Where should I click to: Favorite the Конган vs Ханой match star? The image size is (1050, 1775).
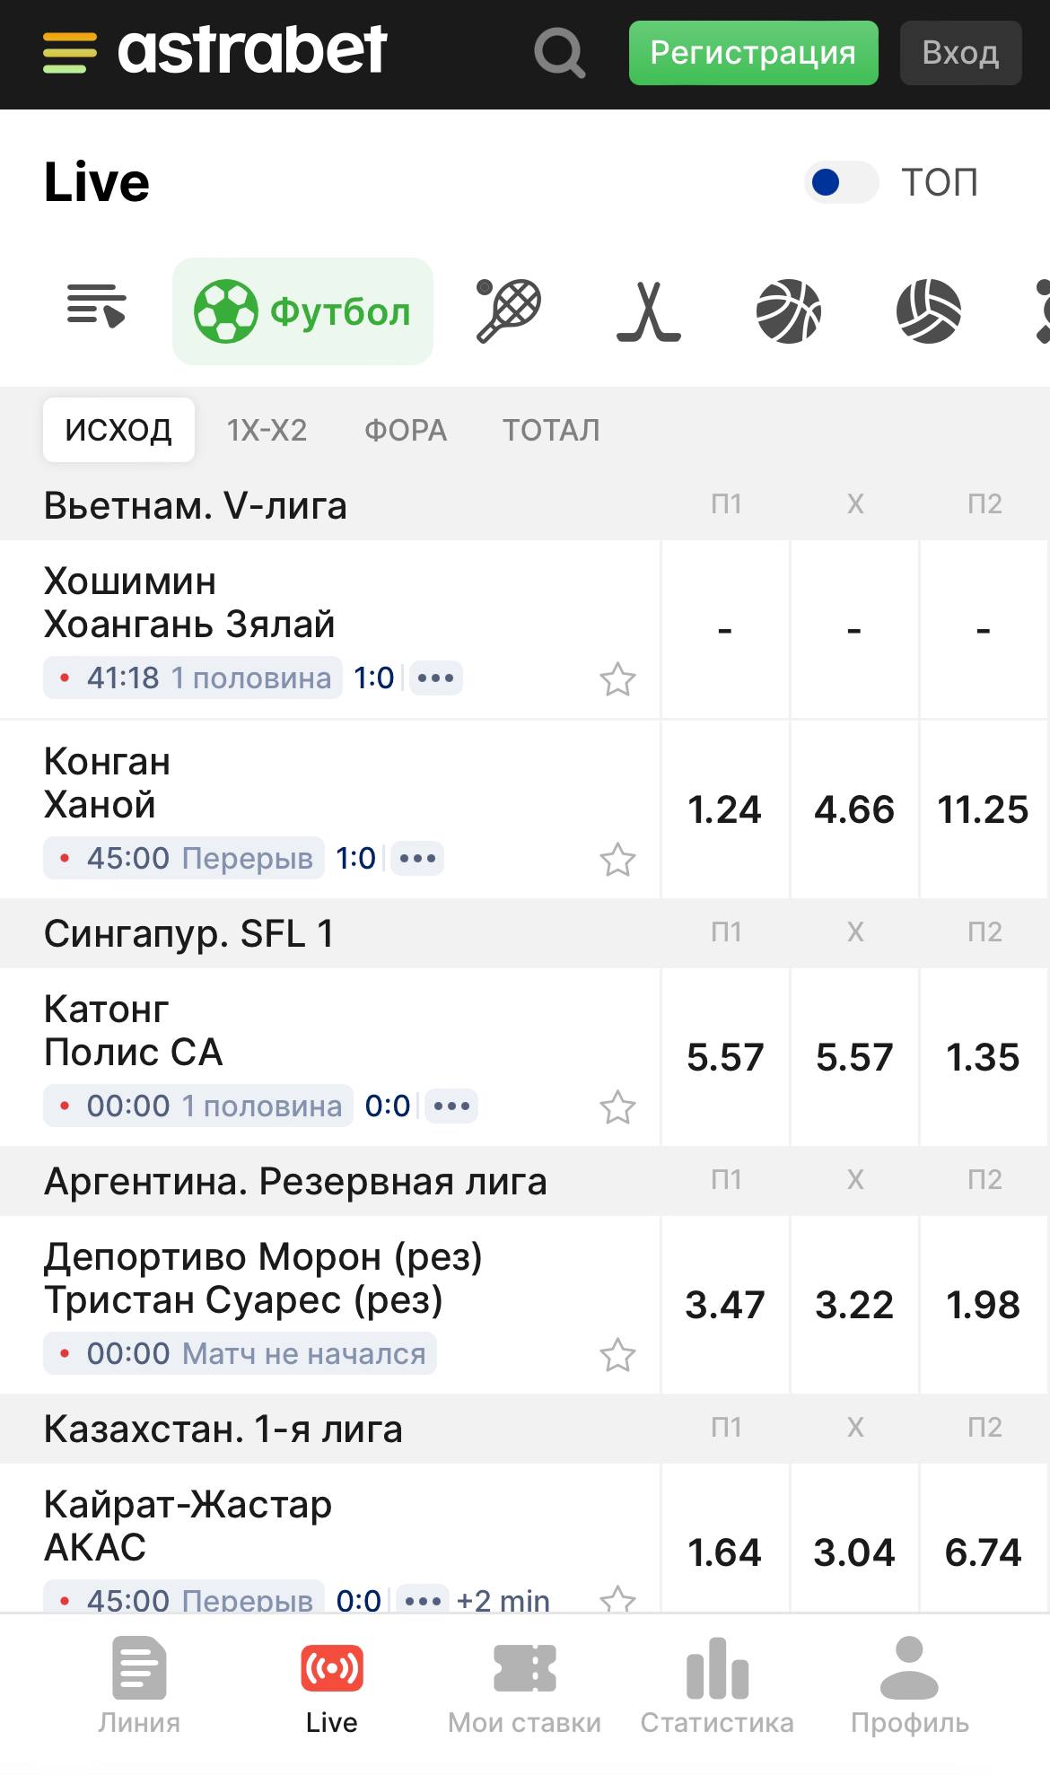pos(617,860)
